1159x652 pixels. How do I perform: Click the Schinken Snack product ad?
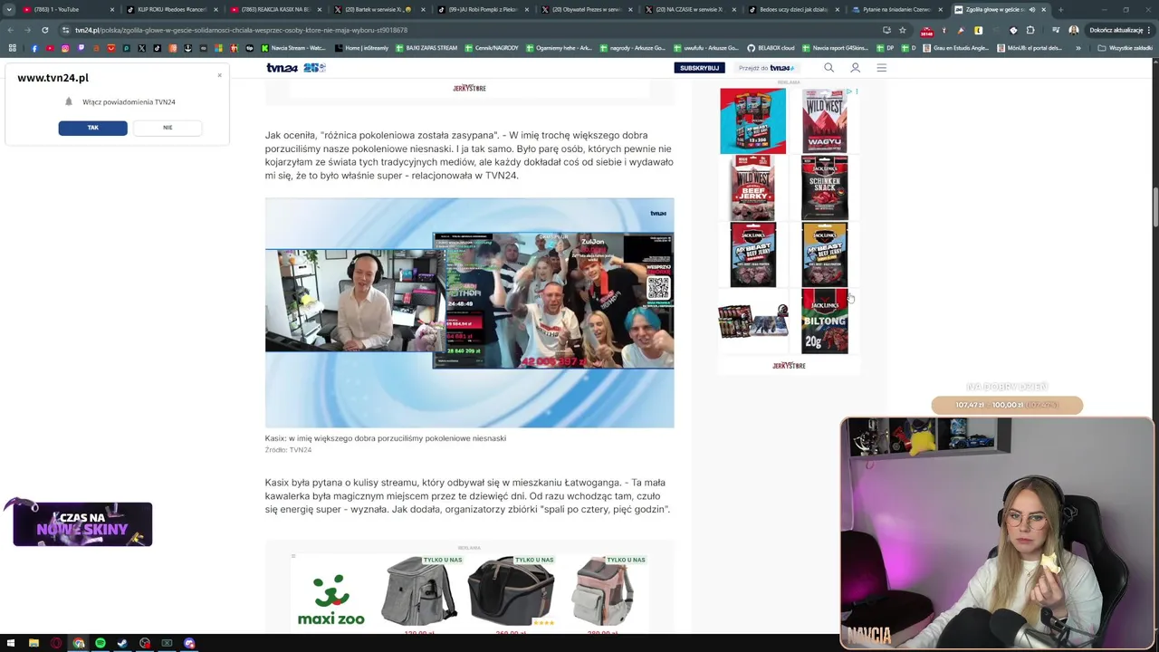(x=825, y=187)
